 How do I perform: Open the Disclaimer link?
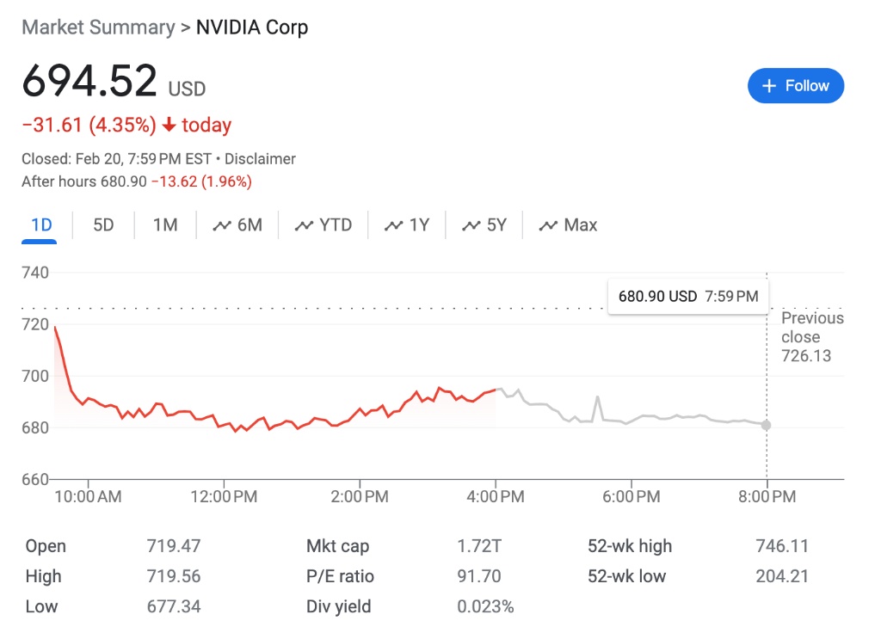(260, 159)
